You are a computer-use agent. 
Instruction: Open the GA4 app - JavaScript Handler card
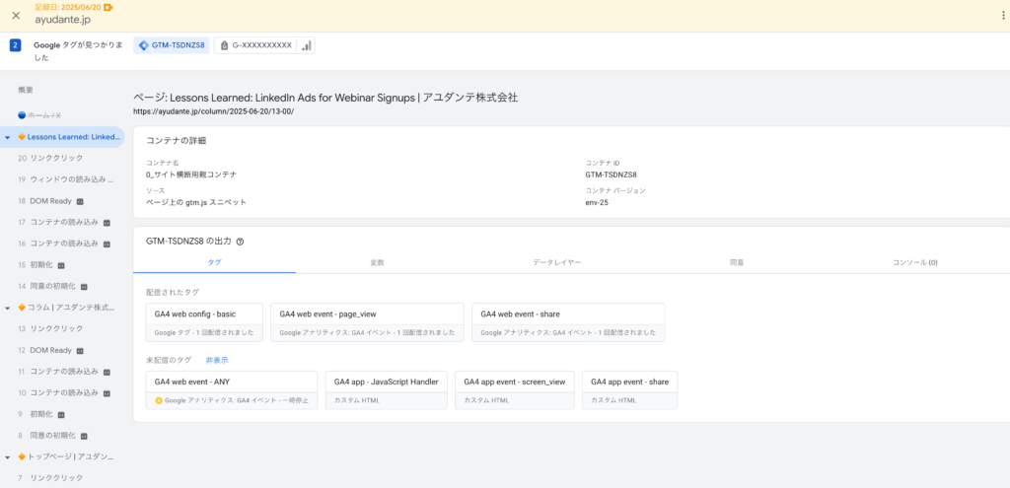[387, 389]
